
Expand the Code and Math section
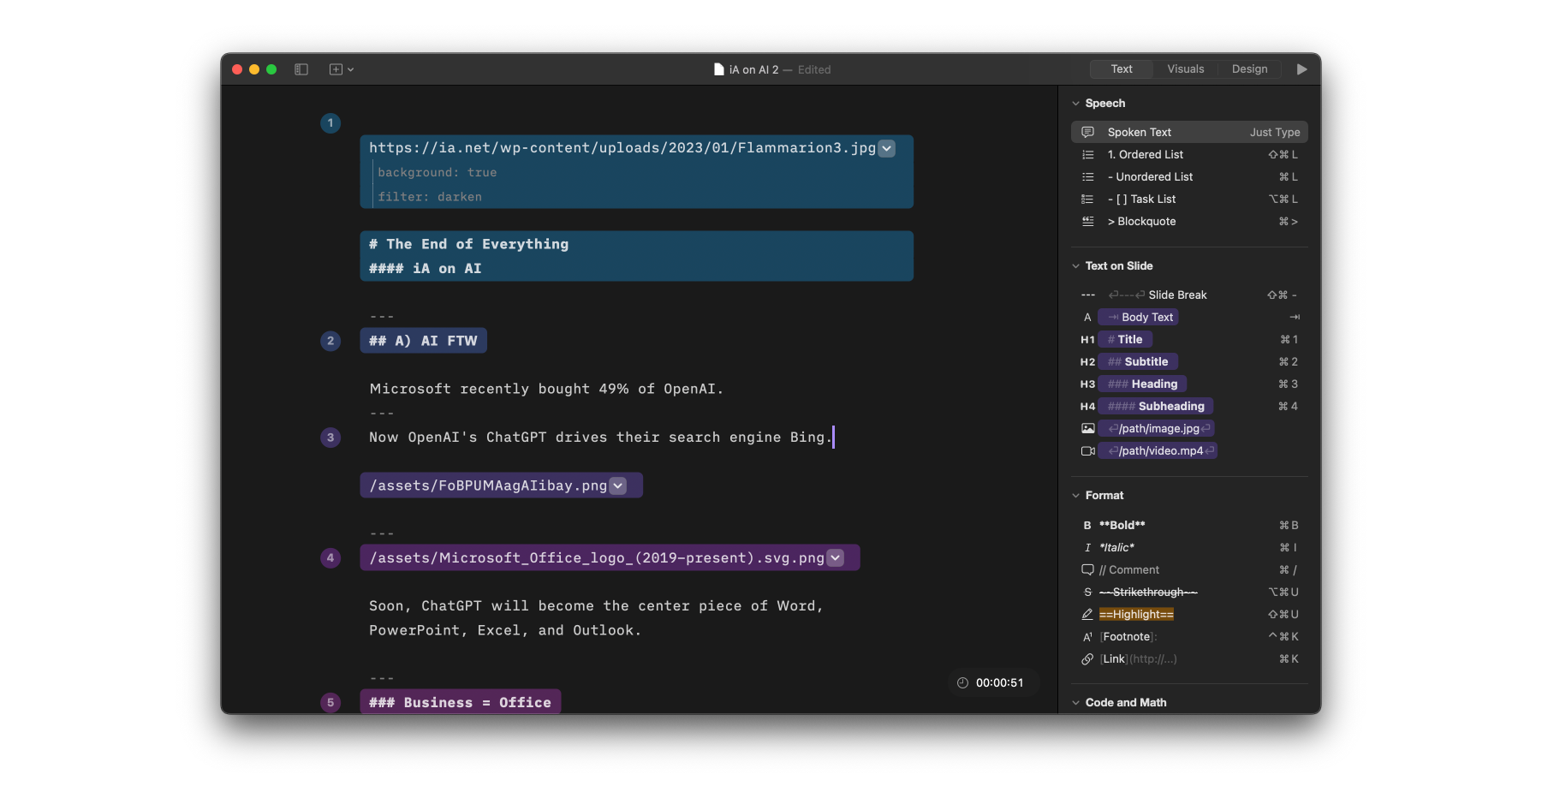(1076, 703)
